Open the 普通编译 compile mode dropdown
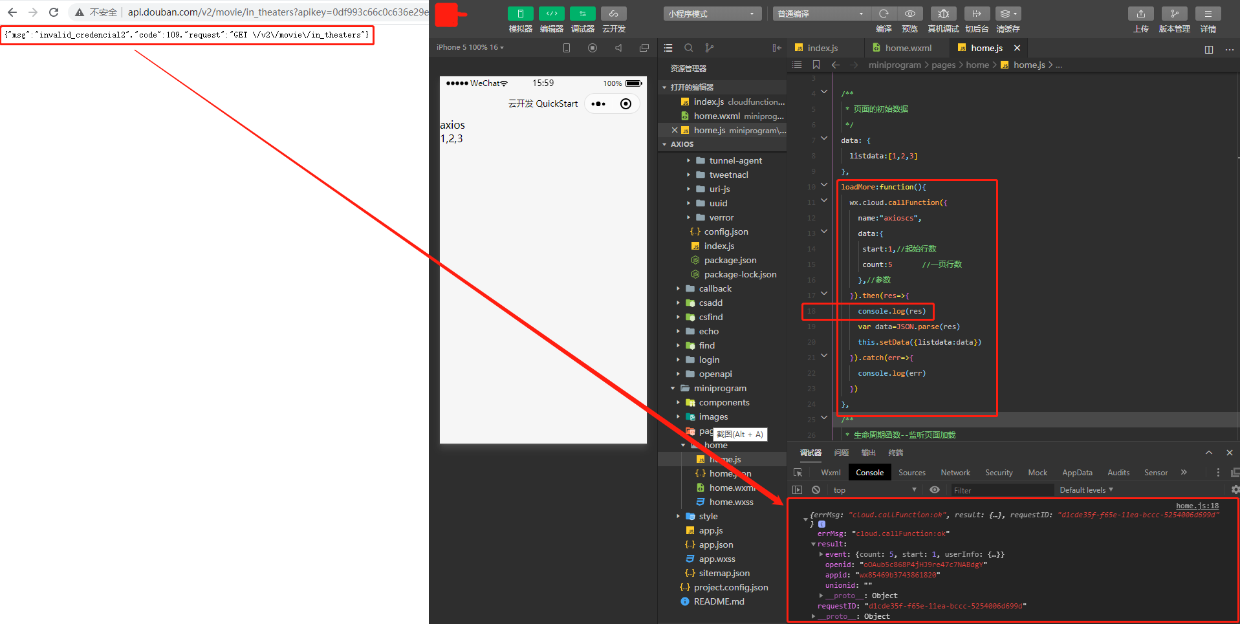Viewport: 1240px width, 624px height. tap(821, 14)
